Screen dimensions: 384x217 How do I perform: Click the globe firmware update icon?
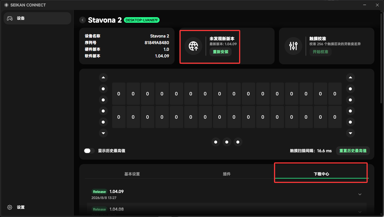pyautogui.click(x=193, y=46)
